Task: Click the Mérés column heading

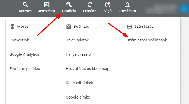Action: tap(23, 26)
